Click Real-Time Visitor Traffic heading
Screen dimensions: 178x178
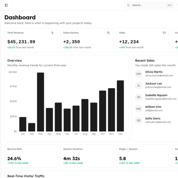click(x=26, y=176)
